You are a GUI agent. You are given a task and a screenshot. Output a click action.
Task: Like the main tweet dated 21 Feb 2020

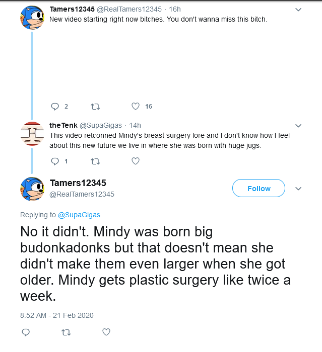[106, 332]
